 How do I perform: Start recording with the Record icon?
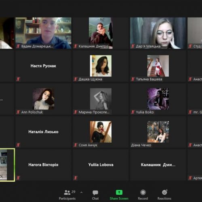coord(143,192)
